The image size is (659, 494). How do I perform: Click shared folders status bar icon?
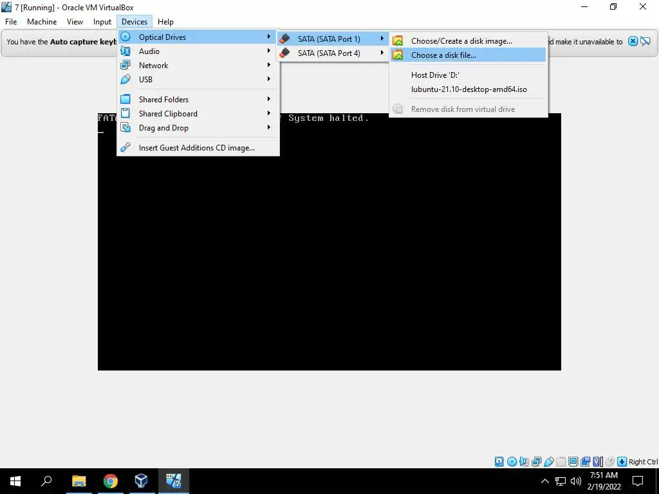tap(561, 462)
